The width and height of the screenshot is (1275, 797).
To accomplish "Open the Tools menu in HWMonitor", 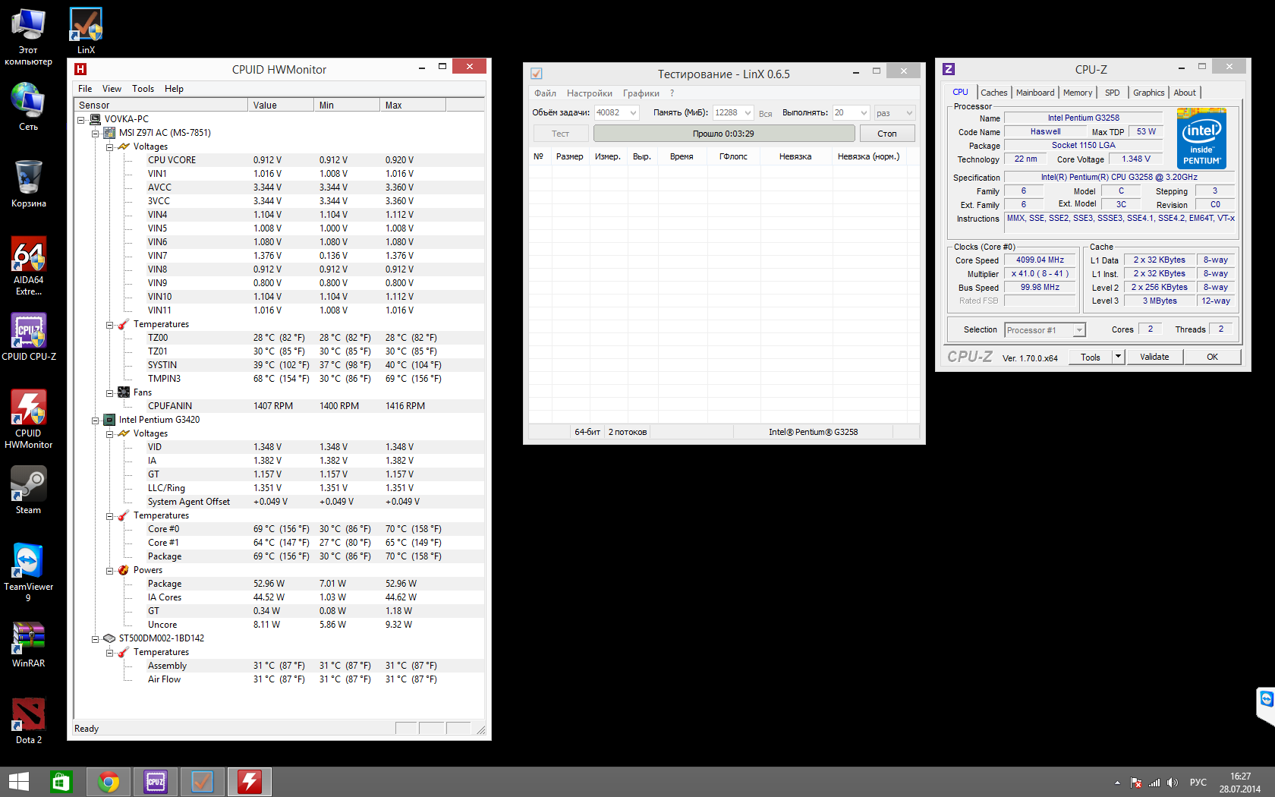I will pos(143,89).
